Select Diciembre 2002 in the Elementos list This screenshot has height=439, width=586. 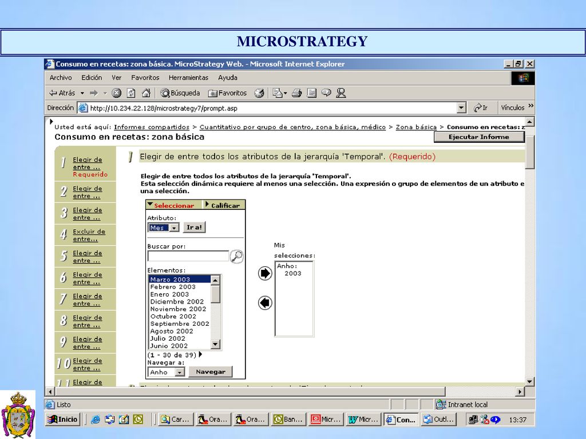pos(179,302)
